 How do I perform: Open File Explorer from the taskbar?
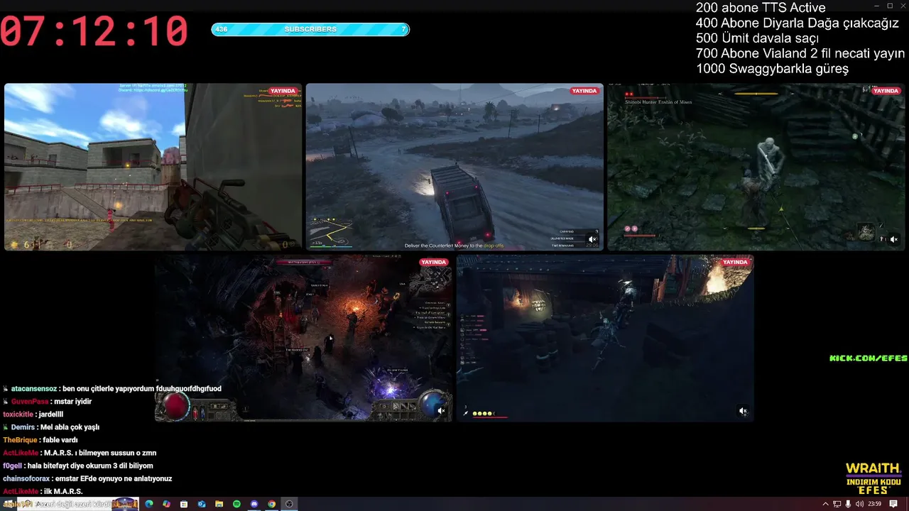point(219,504)
